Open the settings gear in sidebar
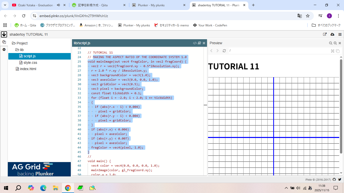Image resolution: width=344 pixels, height=193 pixels. (x=4, y=50)
